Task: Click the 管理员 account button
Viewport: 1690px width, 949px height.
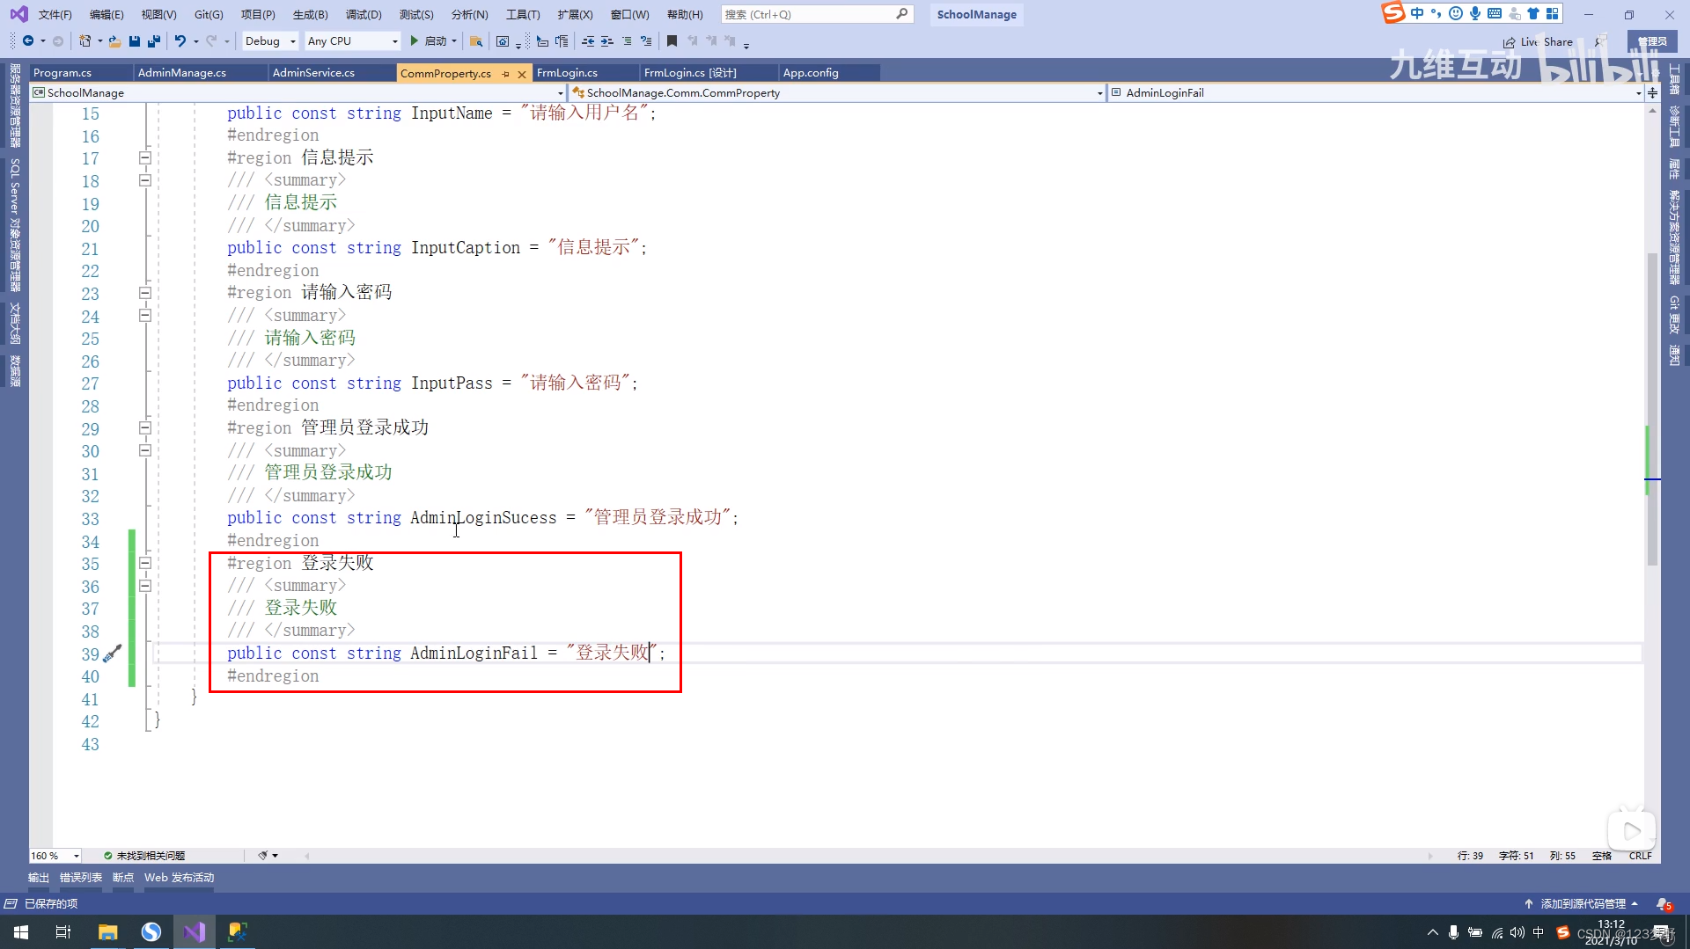Action: click(x=1652, y=41)
